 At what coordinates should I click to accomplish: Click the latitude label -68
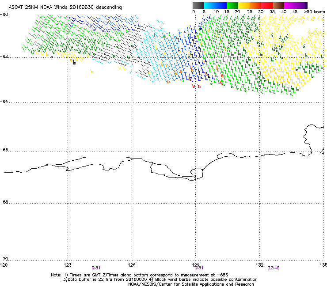click(x=4, y=202)
